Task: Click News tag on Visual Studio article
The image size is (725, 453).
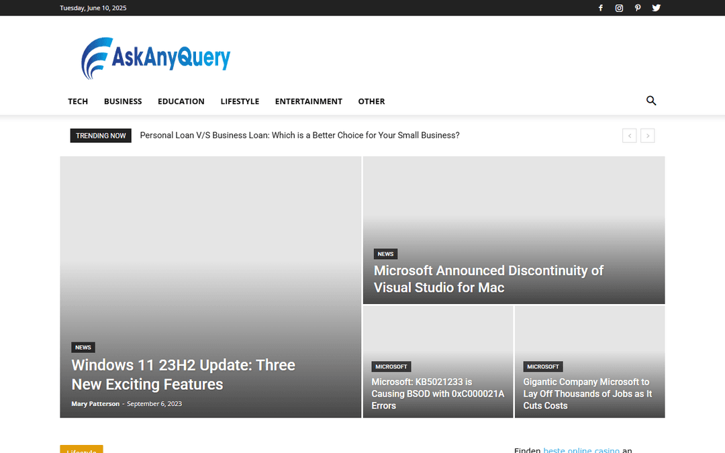Action: 385,254
